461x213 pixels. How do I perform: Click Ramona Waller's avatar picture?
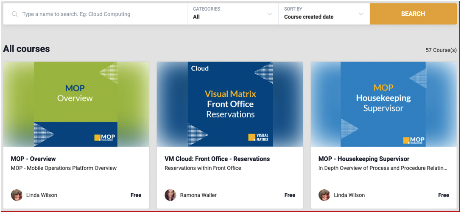(x=170, y=195)
